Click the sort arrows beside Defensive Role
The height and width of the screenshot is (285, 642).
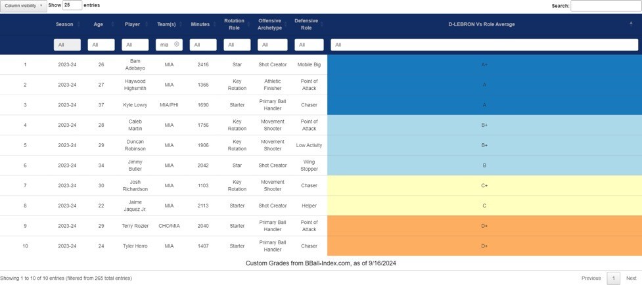(321, 24)
